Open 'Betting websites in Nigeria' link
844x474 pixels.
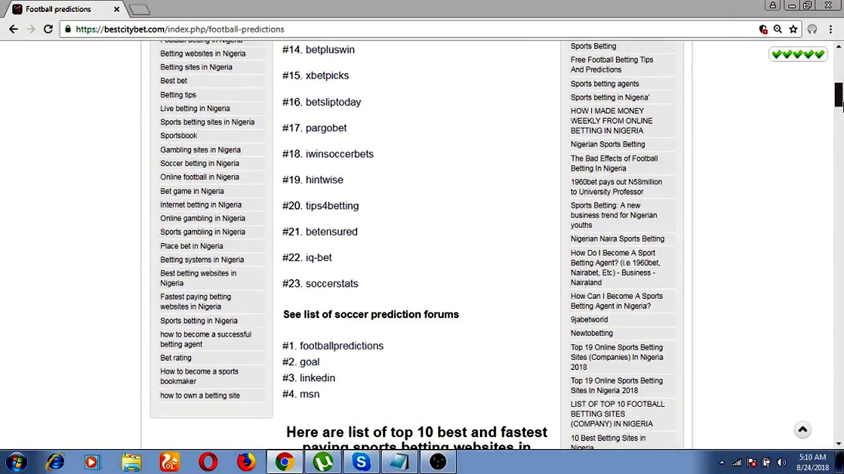click(202, 53)
